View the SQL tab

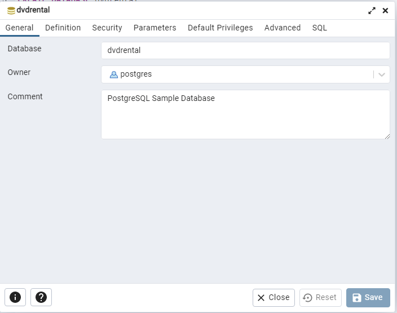[319, 28]
